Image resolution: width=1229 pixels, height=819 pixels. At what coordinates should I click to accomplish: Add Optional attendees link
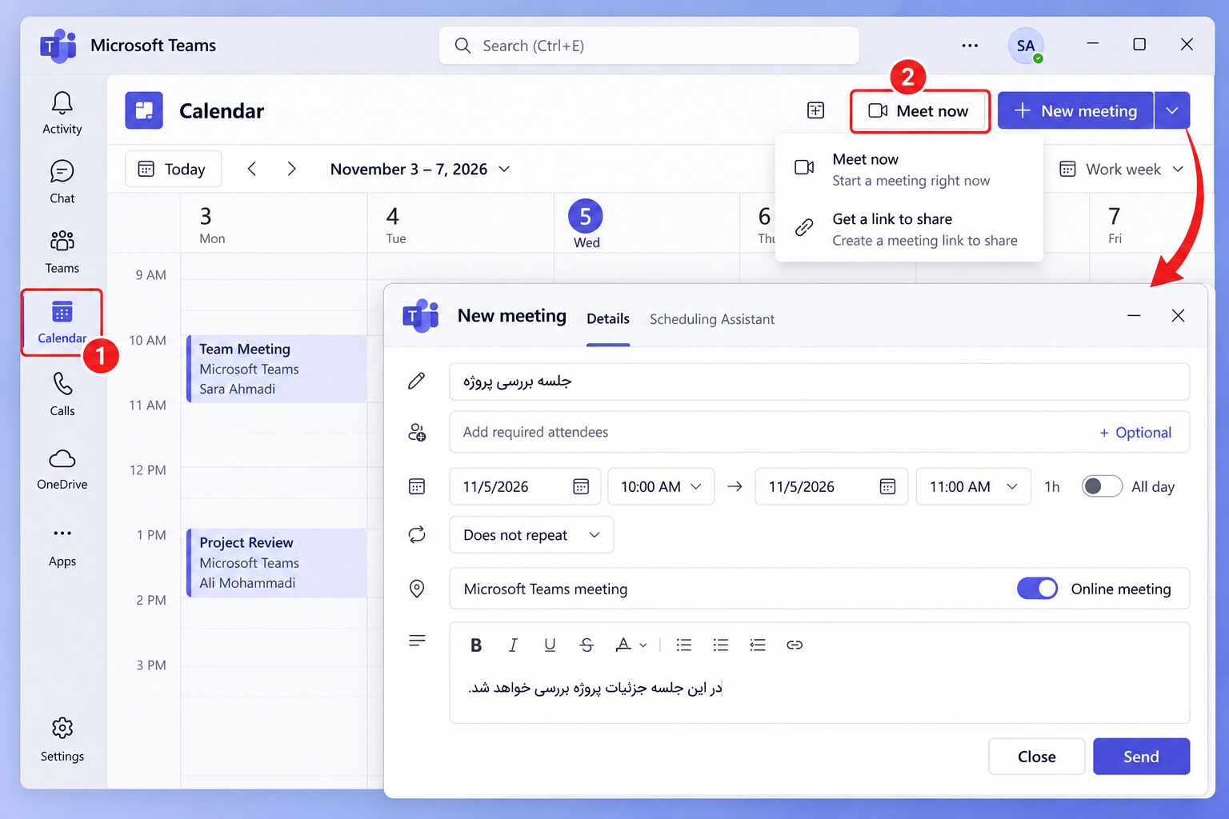click(x=1135, y=433)
